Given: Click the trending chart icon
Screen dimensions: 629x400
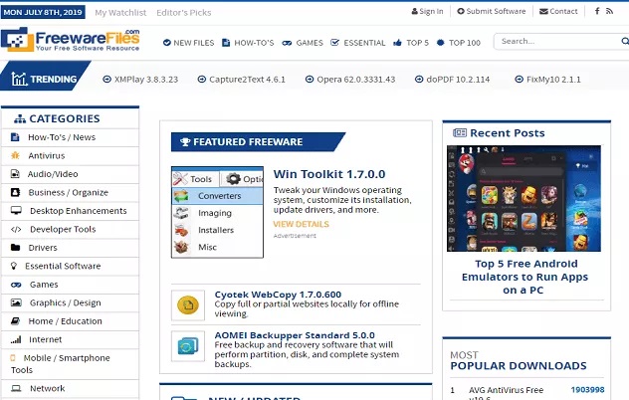Looking at the screenshot, I should [19, 79].
